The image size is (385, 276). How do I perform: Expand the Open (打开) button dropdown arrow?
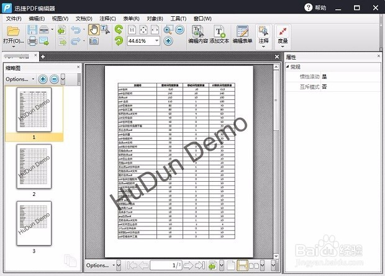coord(14,47)
